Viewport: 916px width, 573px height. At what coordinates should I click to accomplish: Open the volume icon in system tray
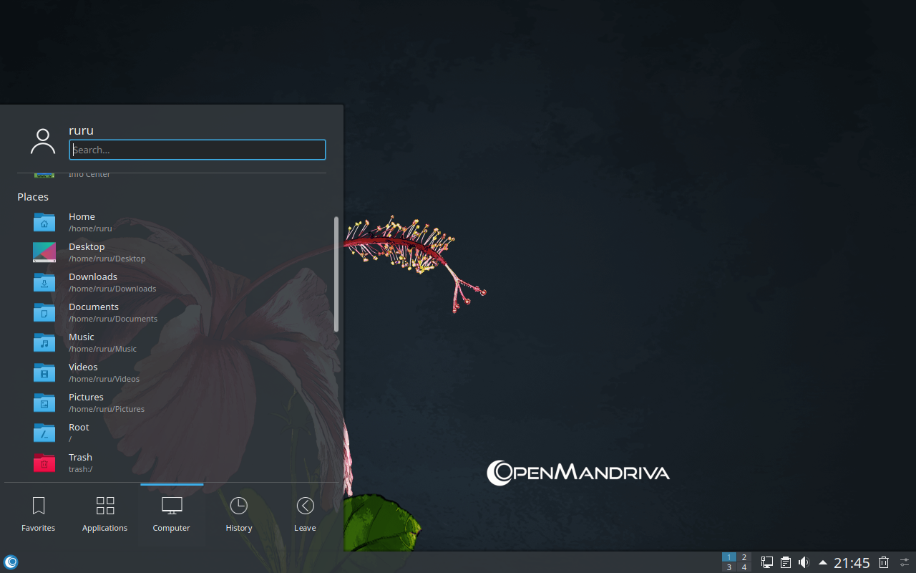tap(804, 562)
